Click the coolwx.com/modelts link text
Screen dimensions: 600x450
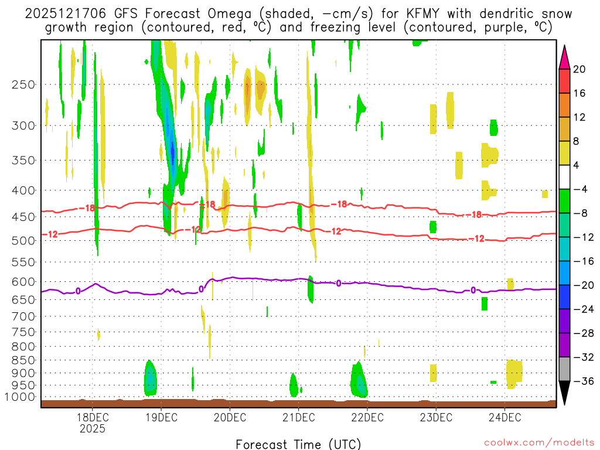pos(539,443)
